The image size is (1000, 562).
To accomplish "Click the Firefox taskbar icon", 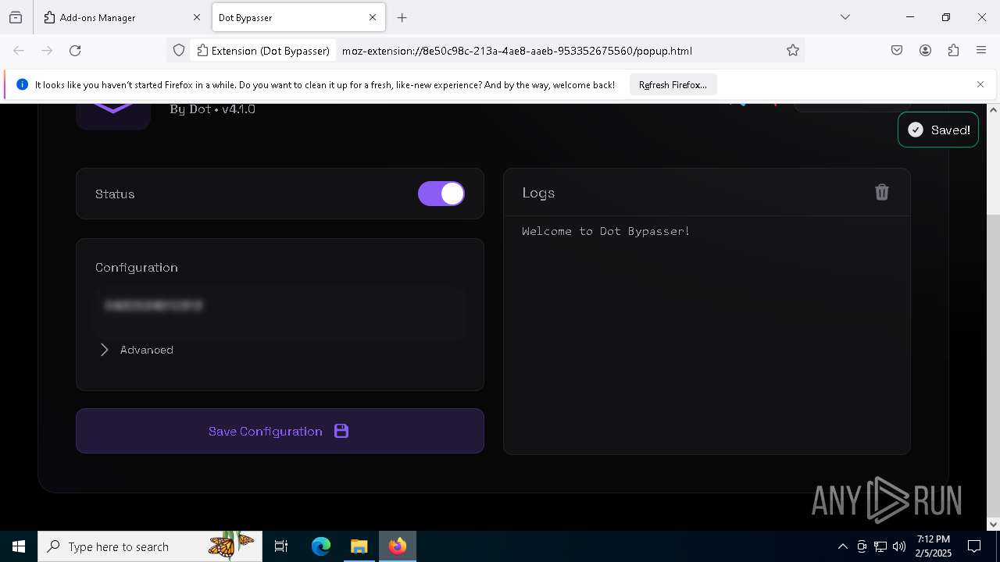I will click(398, 546).
